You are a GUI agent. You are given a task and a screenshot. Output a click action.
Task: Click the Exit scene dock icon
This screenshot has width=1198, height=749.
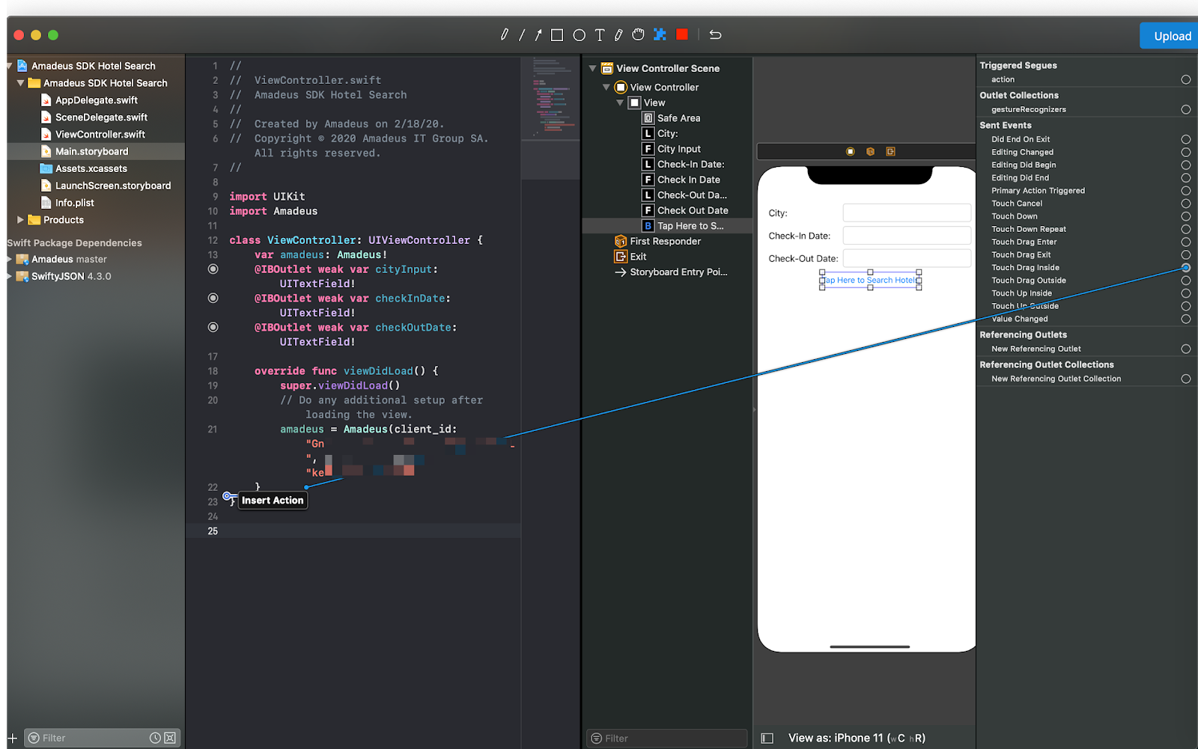point(890,151)
